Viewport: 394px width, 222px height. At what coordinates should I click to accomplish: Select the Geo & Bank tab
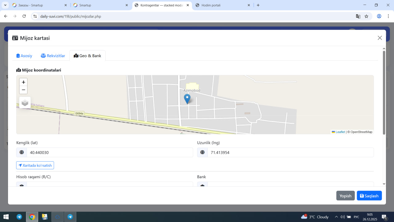pyautogui.click(x=87, y=56)
